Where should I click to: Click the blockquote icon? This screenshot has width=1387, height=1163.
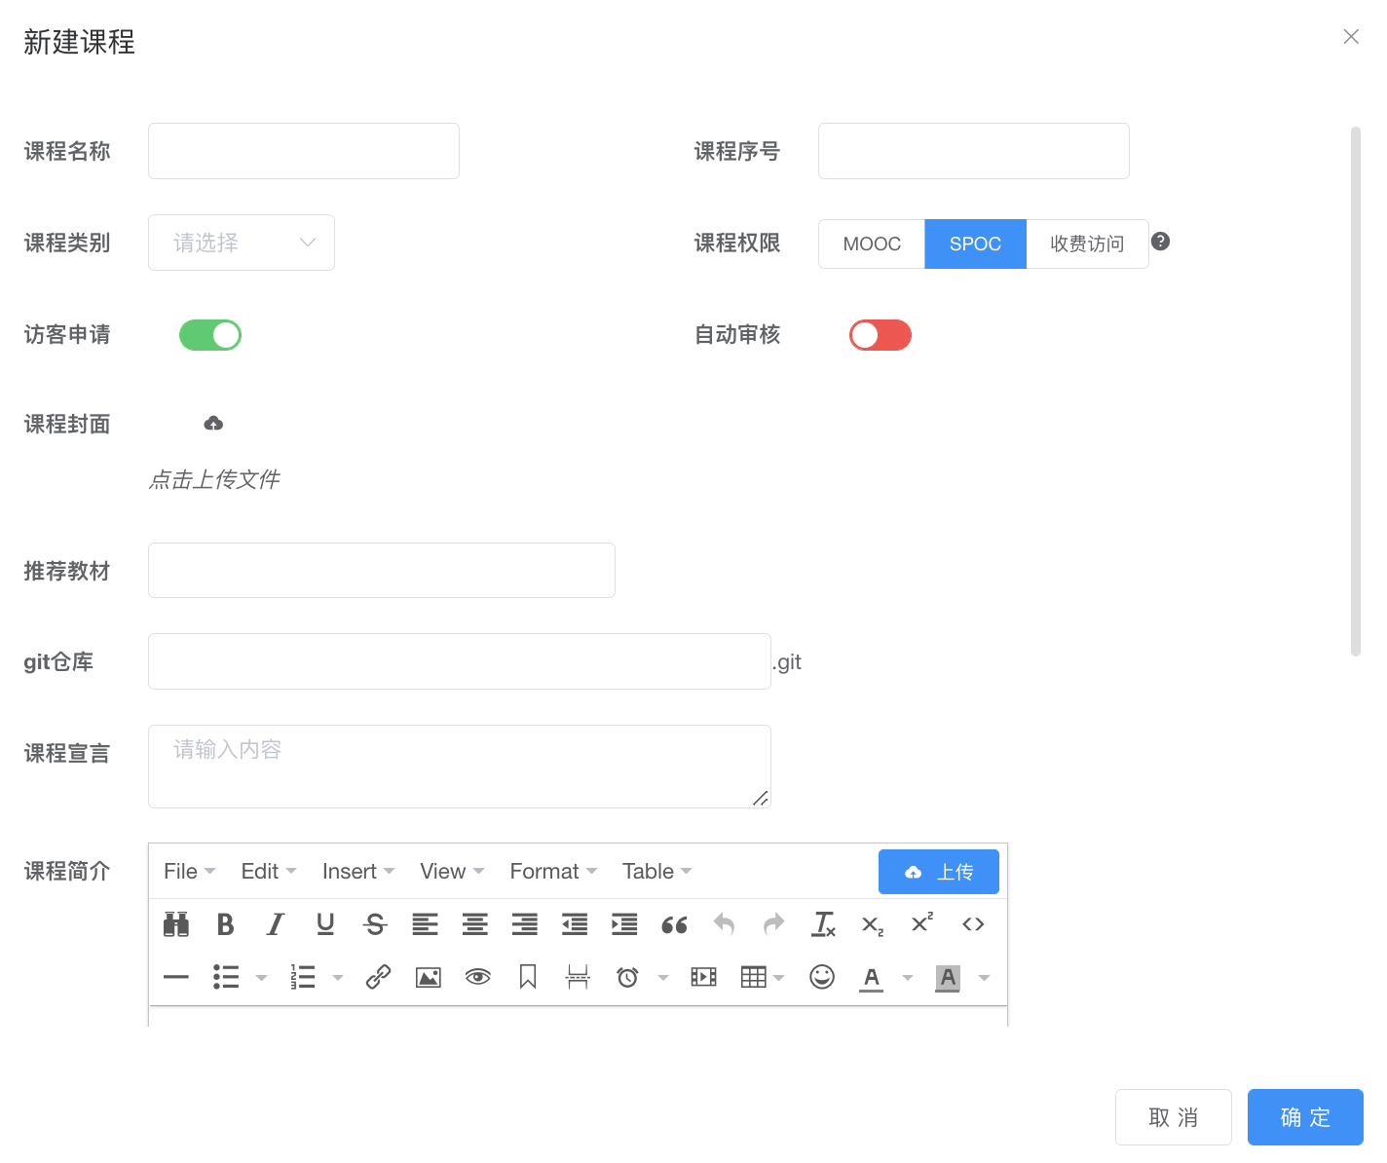tap(674, 924)
